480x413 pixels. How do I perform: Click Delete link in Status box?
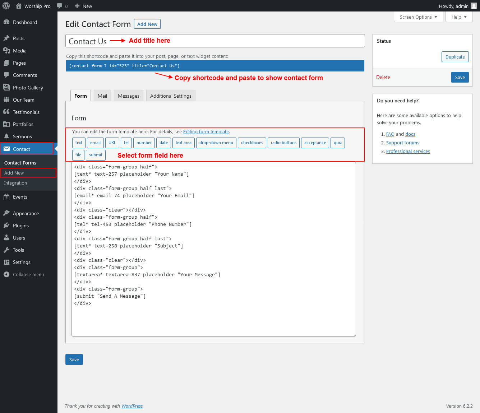click(x=383, y=77)
